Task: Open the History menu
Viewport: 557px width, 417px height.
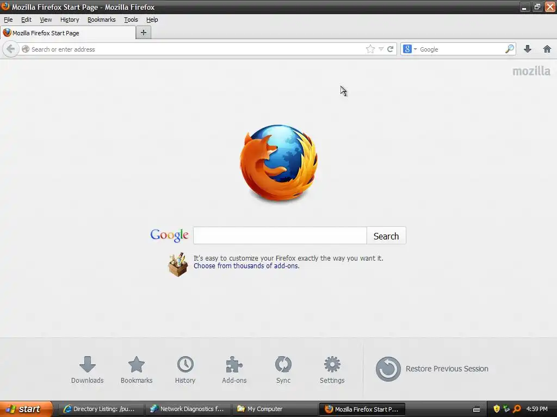Action: [70, 20]
